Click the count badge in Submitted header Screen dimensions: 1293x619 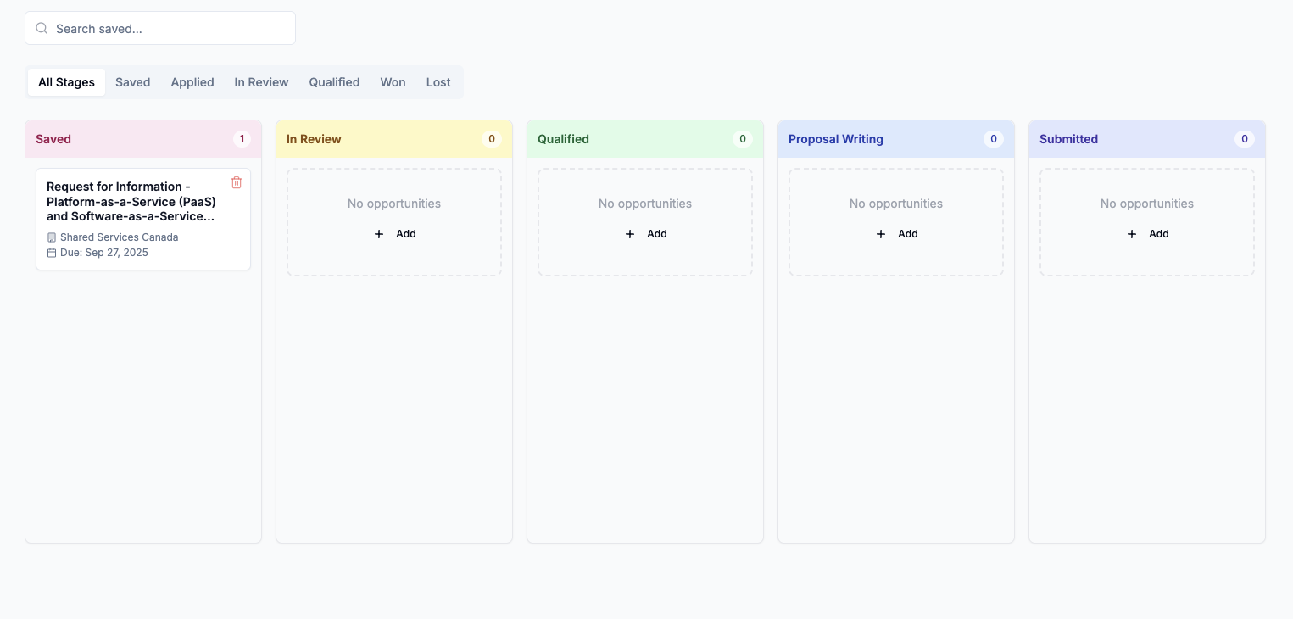point(1245,139)
